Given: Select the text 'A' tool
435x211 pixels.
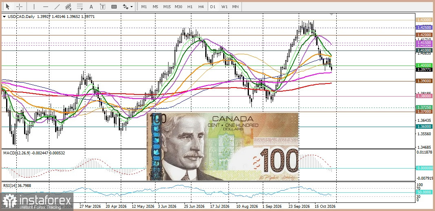Looking at the screenshot, I should (91, 7).
